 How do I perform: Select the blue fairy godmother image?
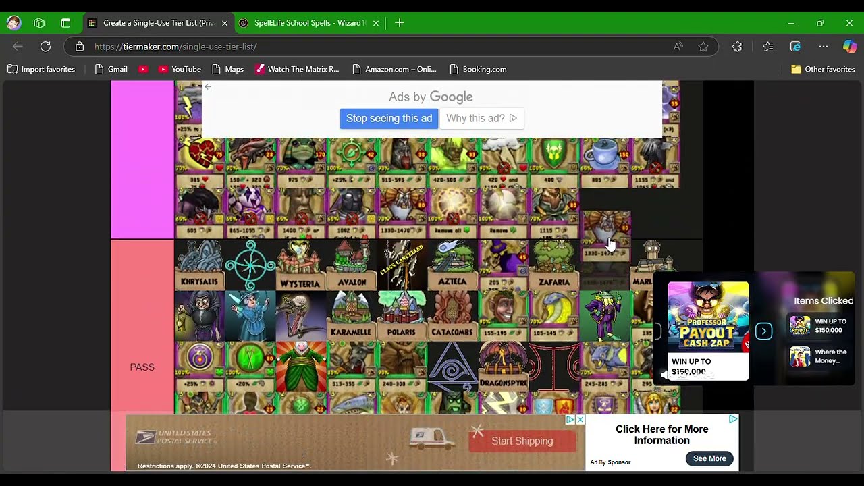pos(250,315)
